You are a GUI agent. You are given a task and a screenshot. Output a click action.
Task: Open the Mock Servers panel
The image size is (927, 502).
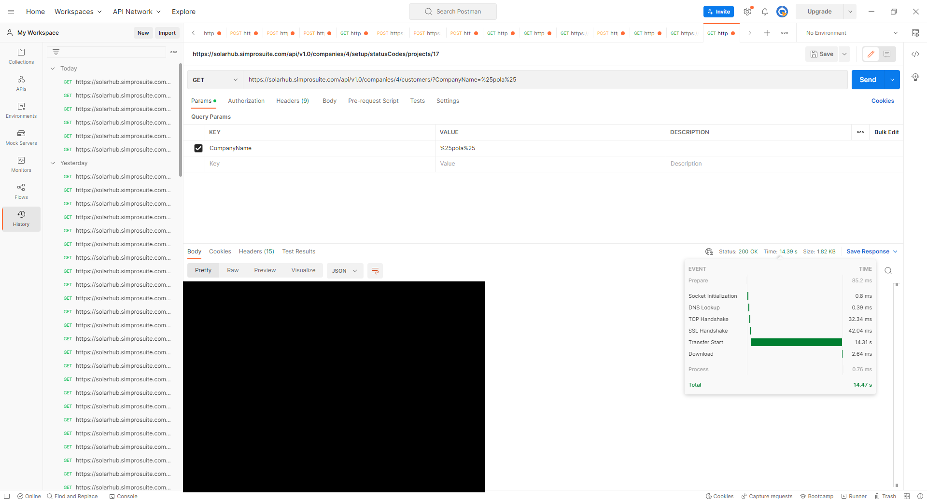click(21, 137)
